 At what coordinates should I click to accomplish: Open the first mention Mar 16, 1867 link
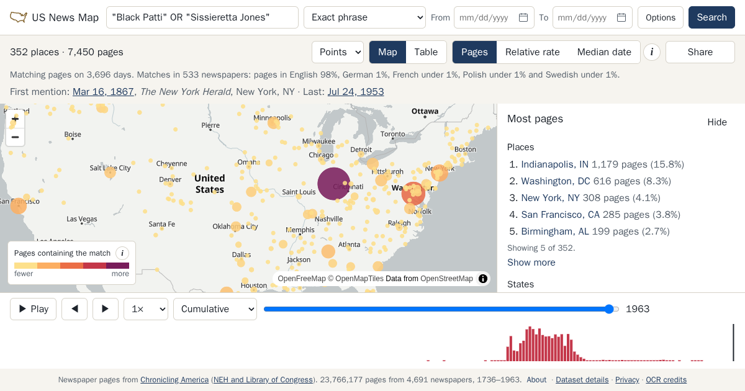pyautogui.click(x=103, y=92)
